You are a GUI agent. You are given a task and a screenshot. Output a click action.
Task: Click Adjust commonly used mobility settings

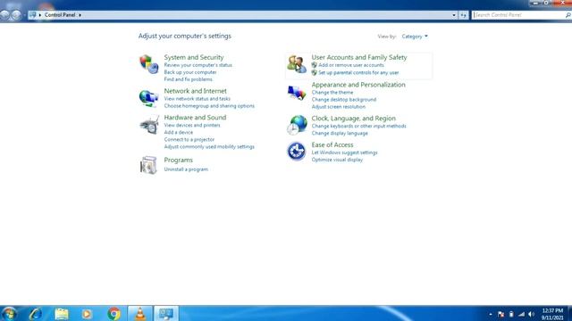pyautogui.click(x=209, y=146)
